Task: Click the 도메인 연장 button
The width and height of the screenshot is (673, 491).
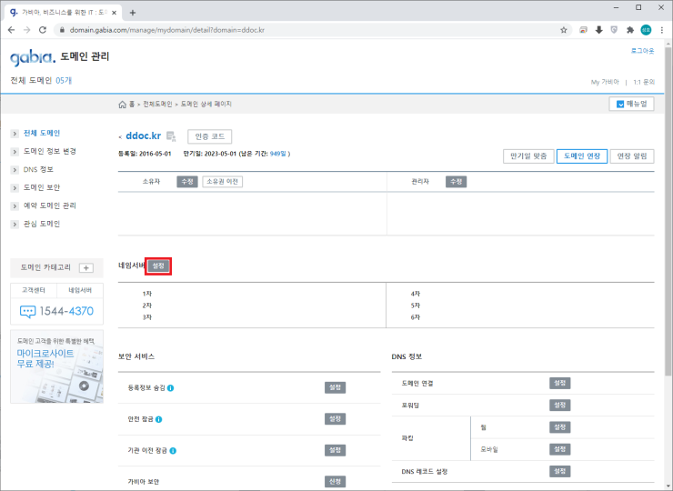Action: click(x=581, y=155)
